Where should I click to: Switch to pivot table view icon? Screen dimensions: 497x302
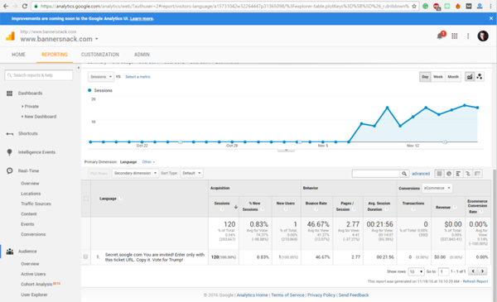[478, 174]
